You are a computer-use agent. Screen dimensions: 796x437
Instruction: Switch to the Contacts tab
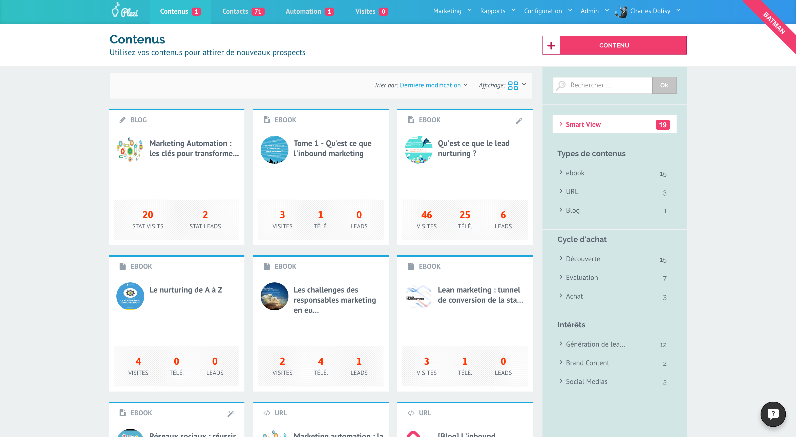(x=243, y=12)
